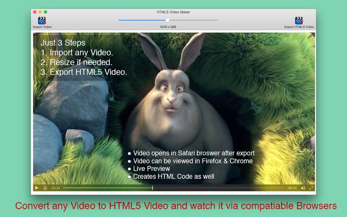Image resolution: width=347 pixels, height=217 pixels.
Task: Click the Export HTML5 Video icon
Action: [299, 20]
